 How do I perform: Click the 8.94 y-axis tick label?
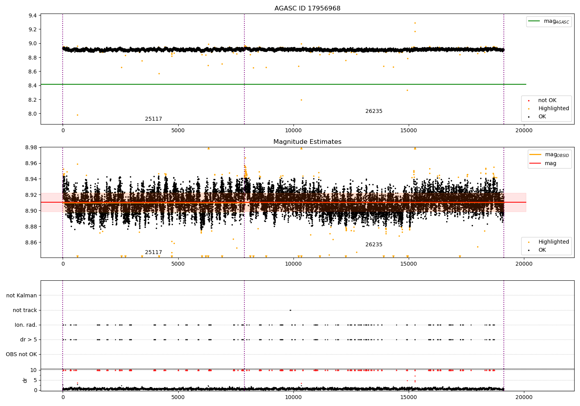click(31, 179)
